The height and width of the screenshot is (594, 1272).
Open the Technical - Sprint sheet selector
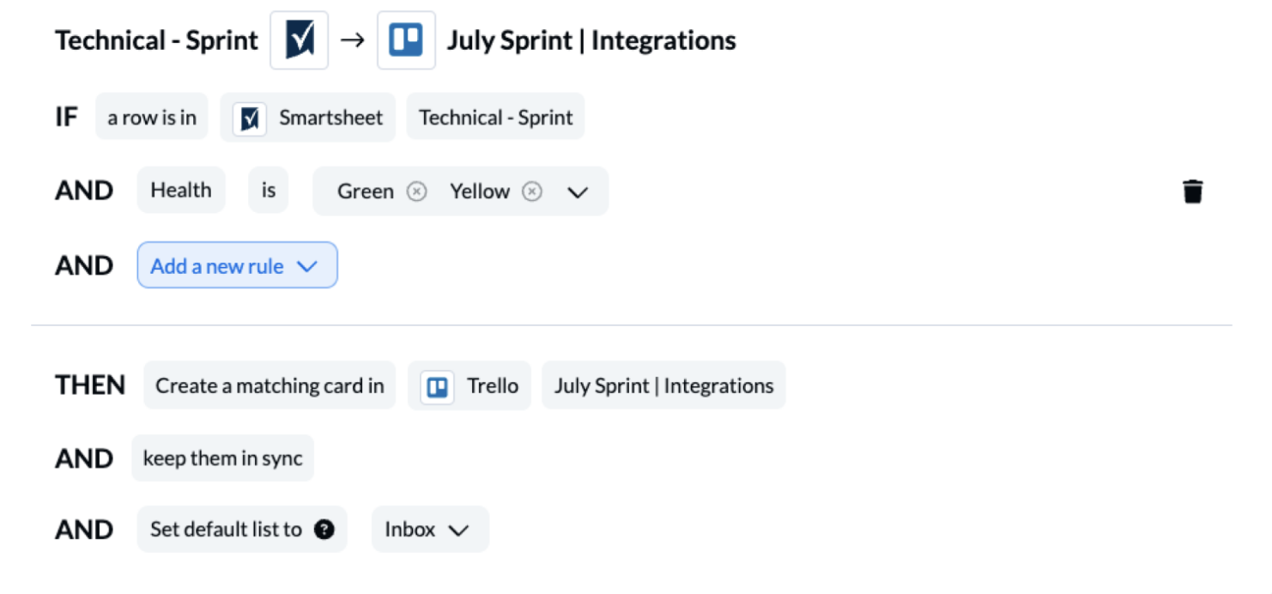[495, 117]
